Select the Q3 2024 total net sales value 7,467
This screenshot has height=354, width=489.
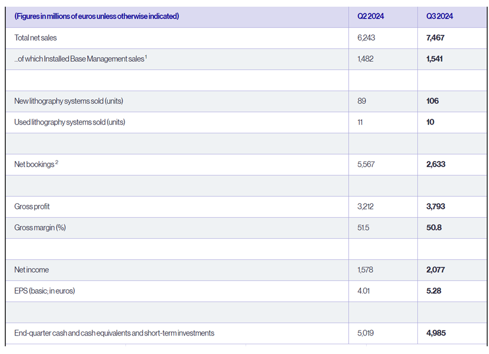pos(435,38)
